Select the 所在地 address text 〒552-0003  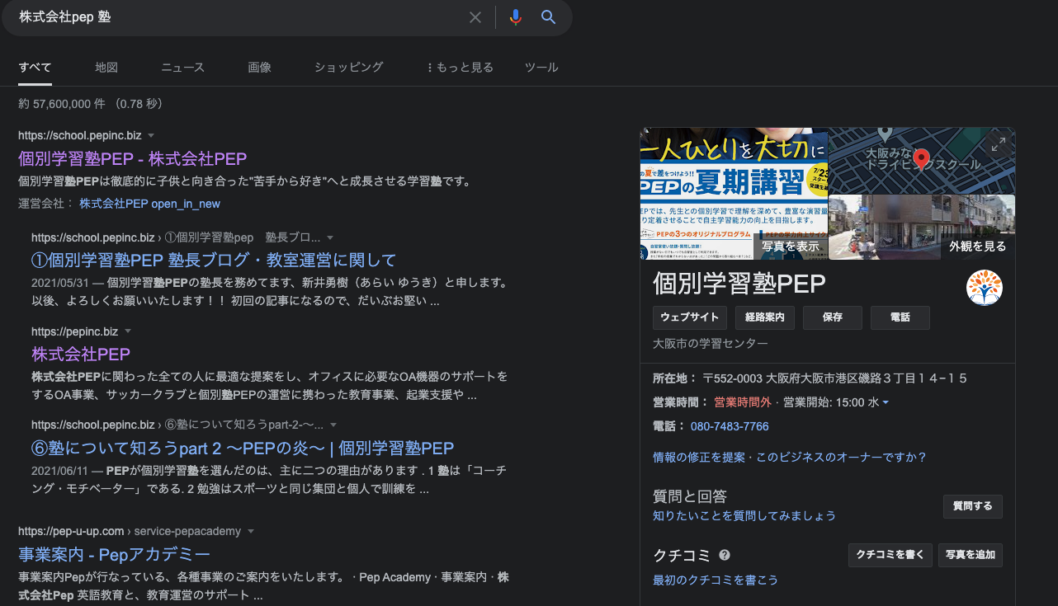click(835, 378)
